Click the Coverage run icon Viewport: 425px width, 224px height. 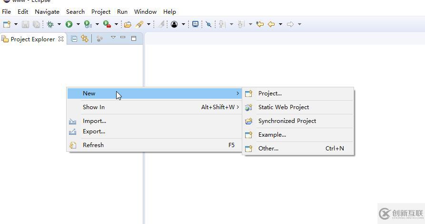click(x=88, y=24)
